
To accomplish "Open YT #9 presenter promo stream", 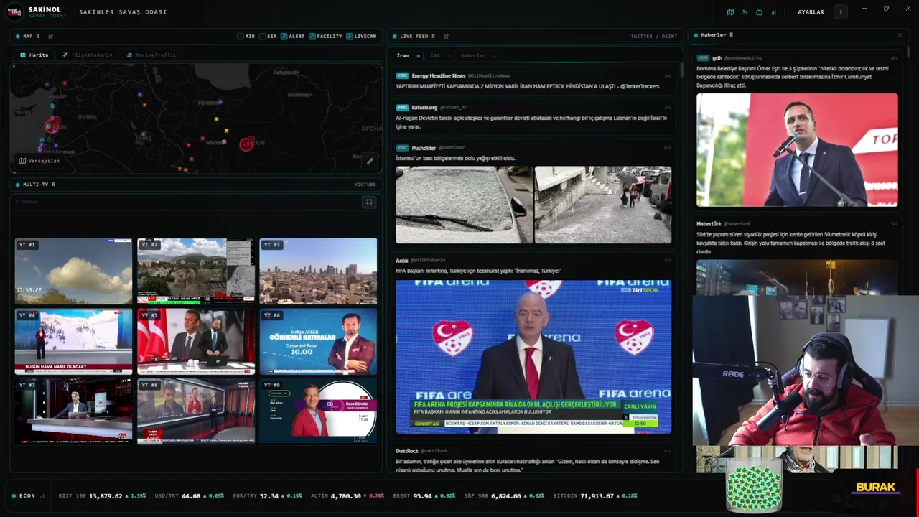I will coord(318,411).
